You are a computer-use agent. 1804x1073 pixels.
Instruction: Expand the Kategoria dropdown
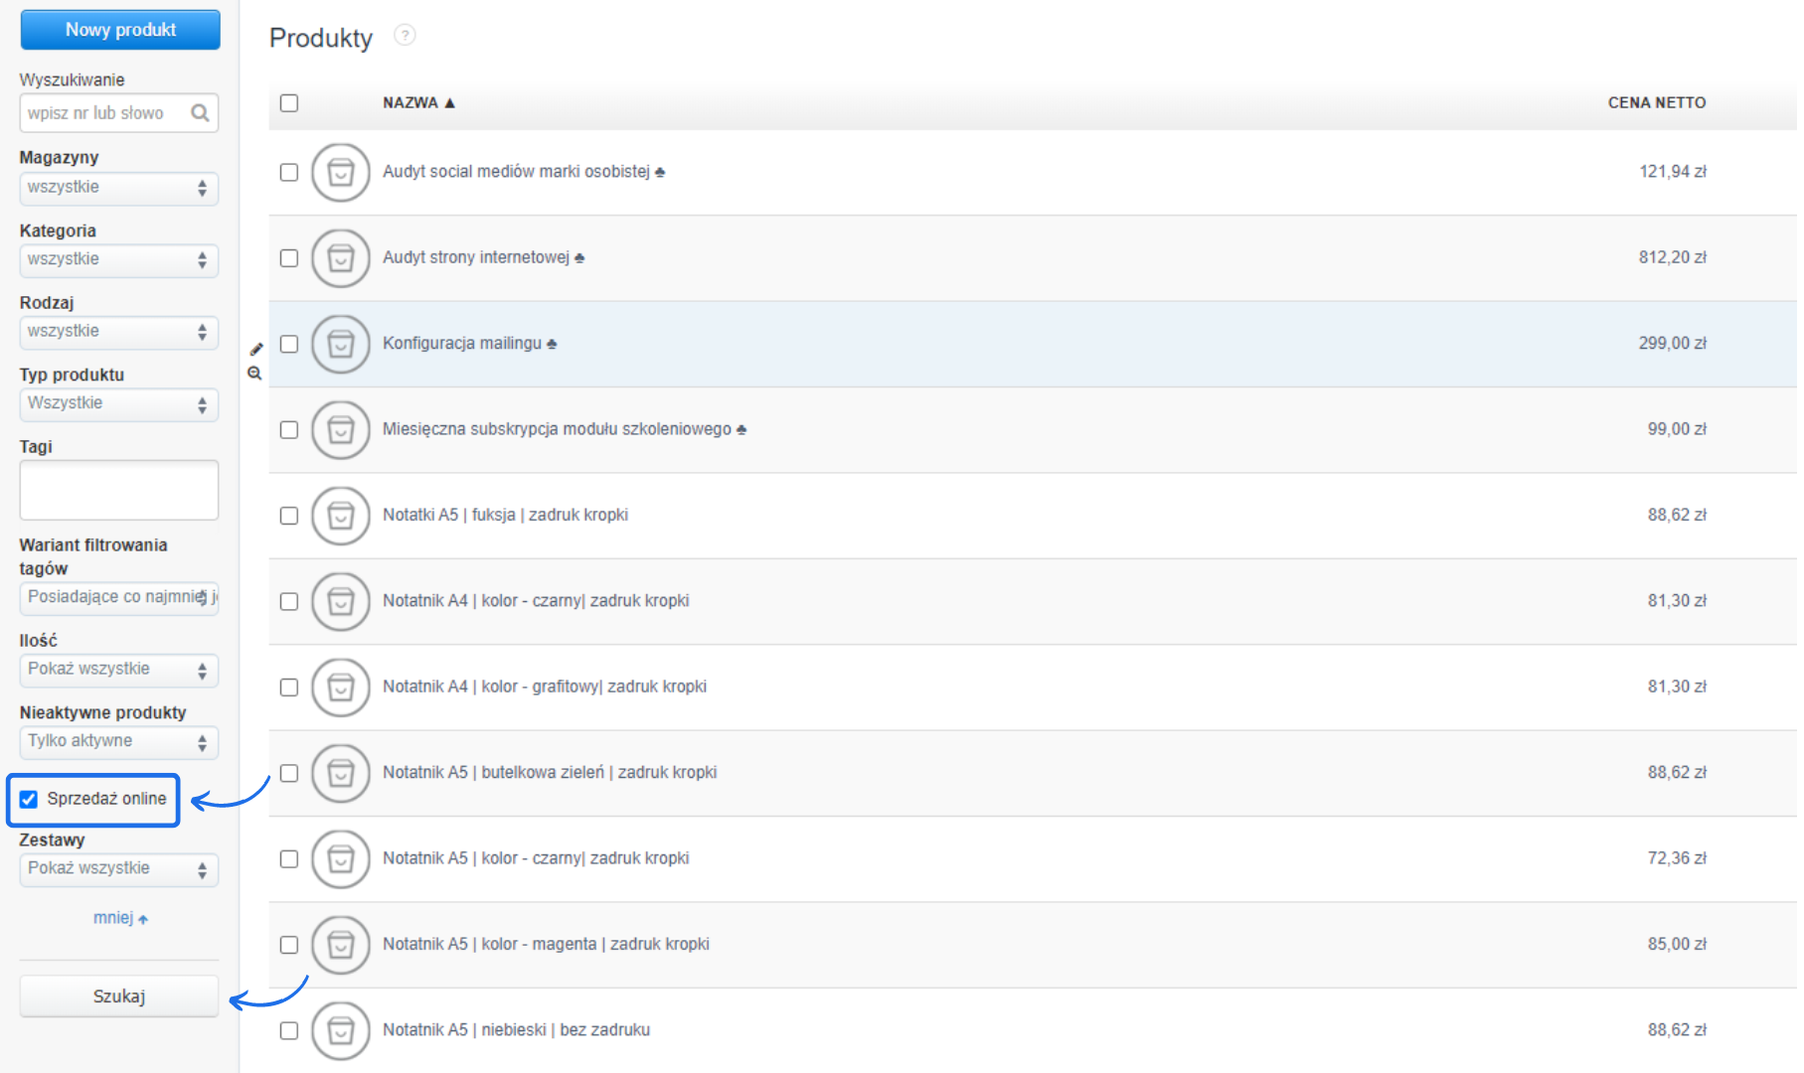point(118,260)
